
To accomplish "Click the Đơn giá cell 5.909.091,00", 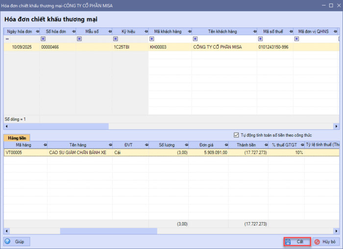I will [x=213, y=152].
